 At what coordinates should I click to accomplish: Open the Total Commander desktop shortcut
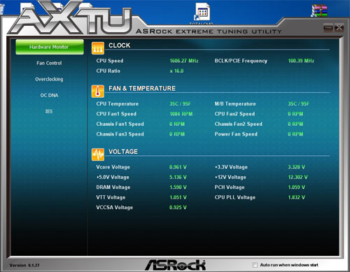[202, 13]
